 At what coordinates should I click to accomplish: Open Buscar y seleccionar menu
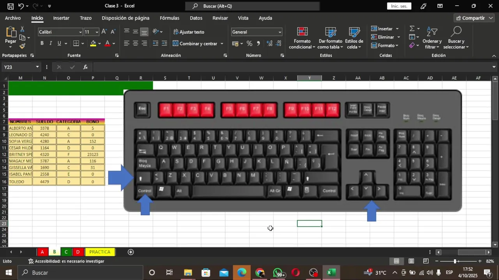click(x=456, y=38)
